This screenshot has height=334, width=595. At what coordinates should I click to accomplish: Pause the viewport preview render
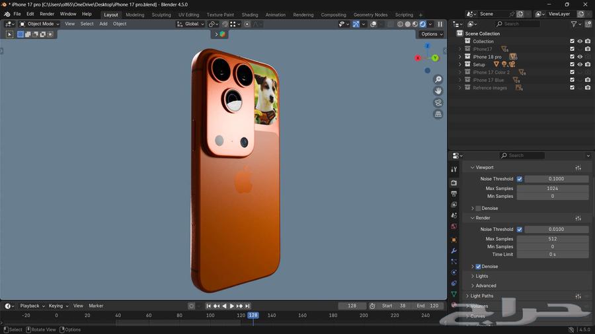pyautogui.click(x=440, y=24)
